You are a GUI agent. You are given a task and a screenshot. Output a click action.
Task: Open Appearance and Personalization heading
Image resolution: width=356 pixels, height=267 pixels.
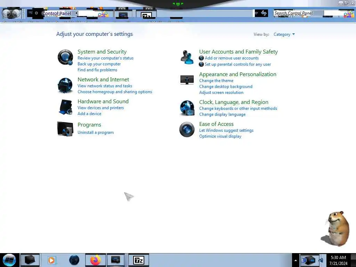click(238, 74)
